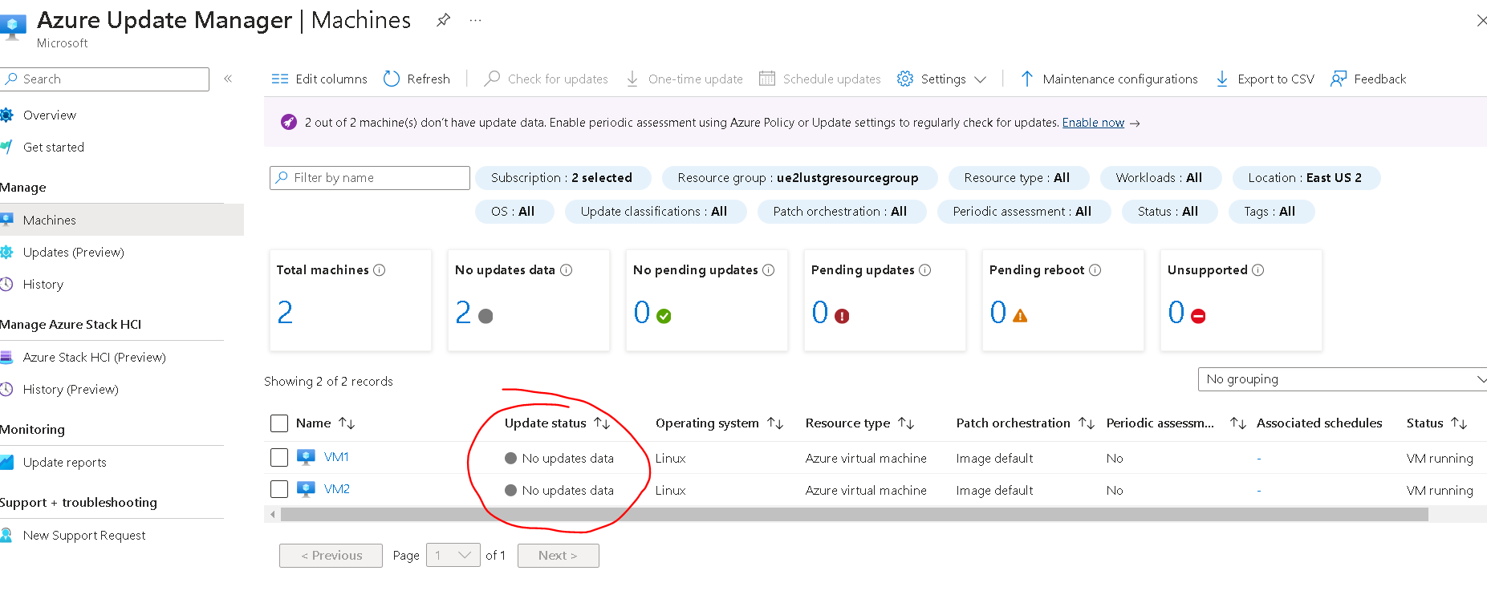The height and width of the screenshot is (599, 1487).
Task: Sort by Operating system column arrows
Action: coord(775,423)
